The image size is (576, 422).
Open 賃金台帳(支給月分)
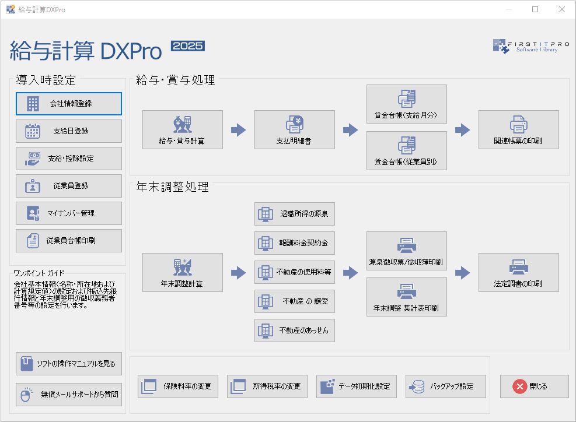click(x=407, y=104)
